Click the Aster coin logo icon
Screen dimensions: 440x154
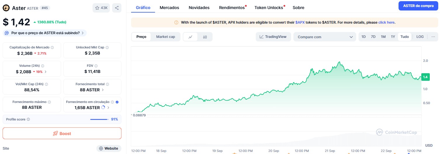click(x=6, y=8)
